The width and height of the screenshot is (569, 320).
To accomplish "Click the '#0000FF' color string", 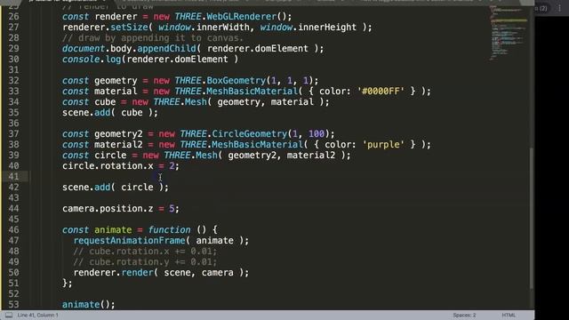I will pyautogui.click(x=381, y=91).
